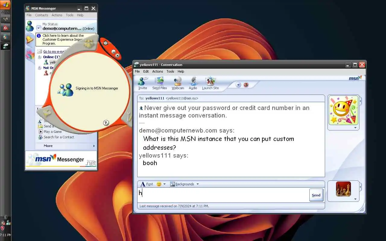Open dropdown under contact's display picture
Screen dimensions: 386x241
coord(355,128)
